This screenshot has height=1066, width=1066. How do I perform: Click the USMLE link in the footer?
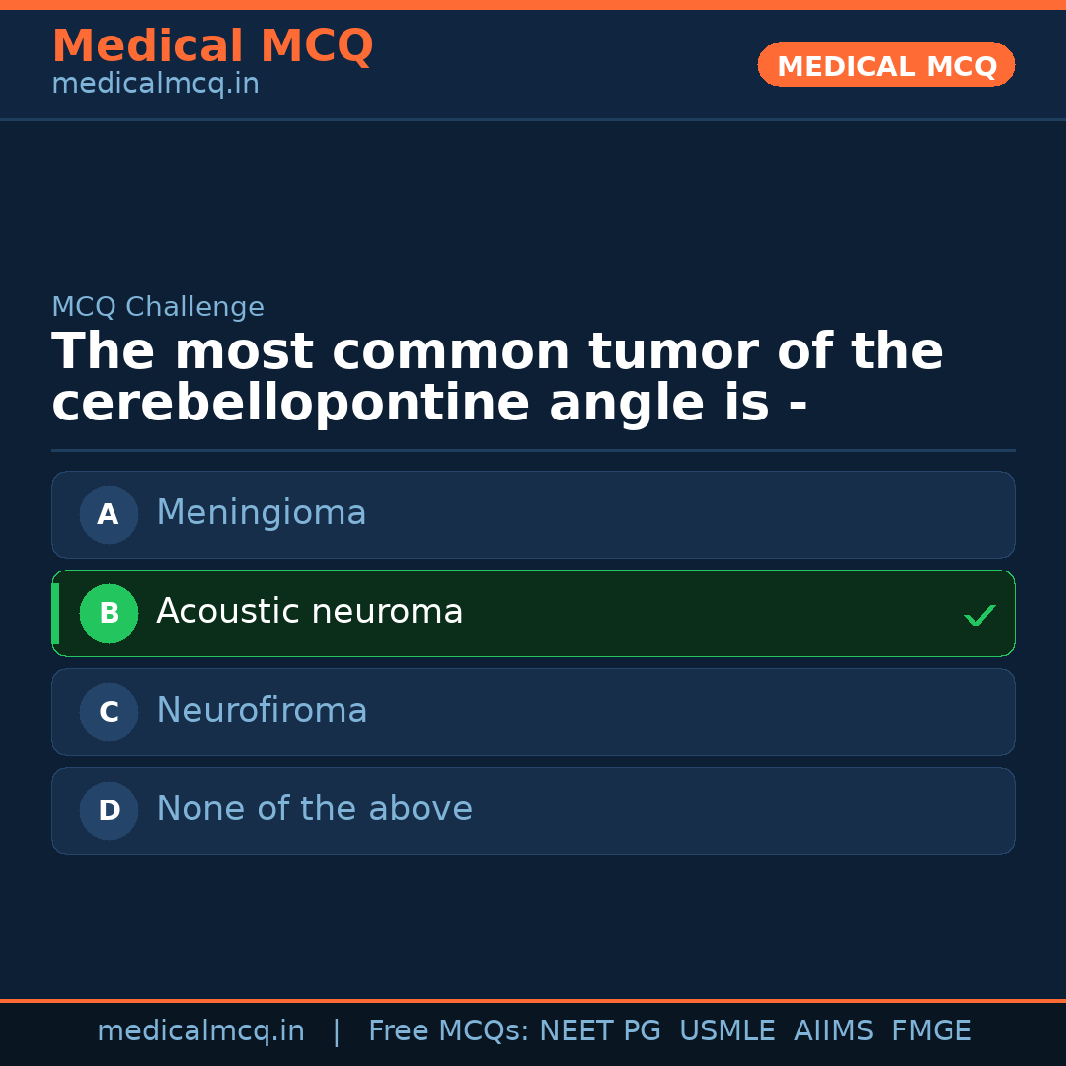coord(727,1029)
